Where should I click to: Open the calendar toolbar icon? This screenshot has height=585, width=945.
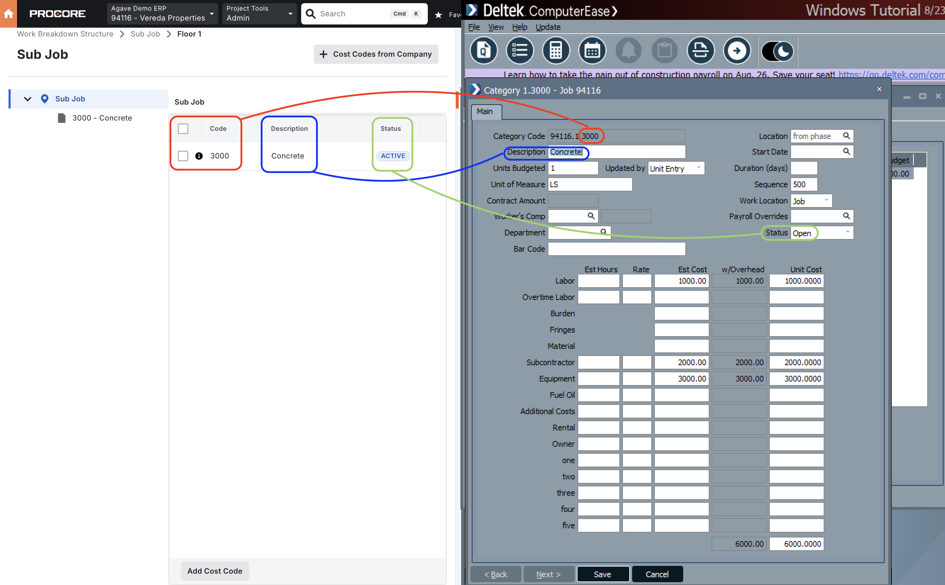[592, 50]
